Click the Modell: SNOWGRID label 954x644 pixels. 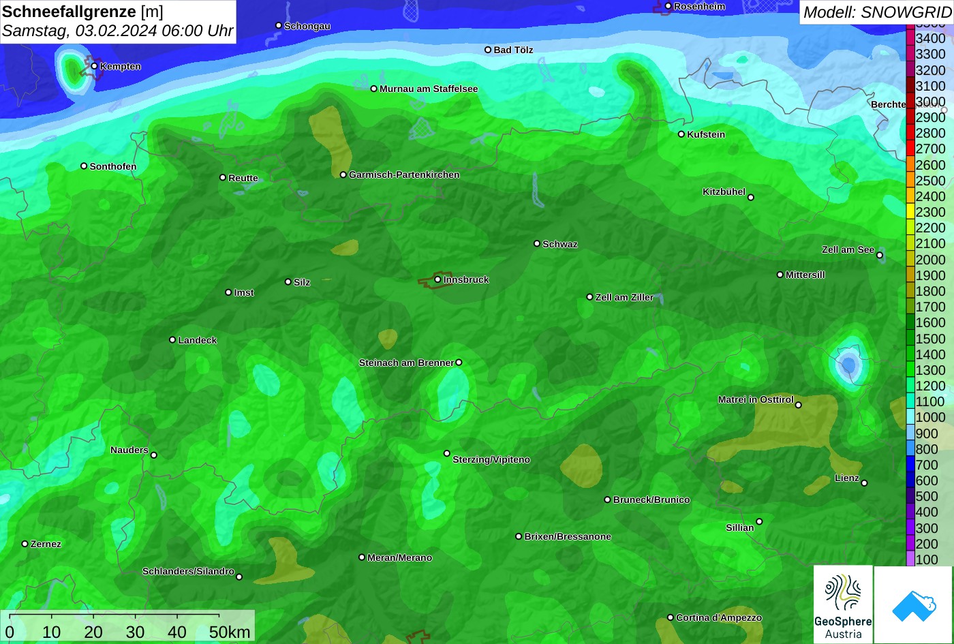pos(877,12)
